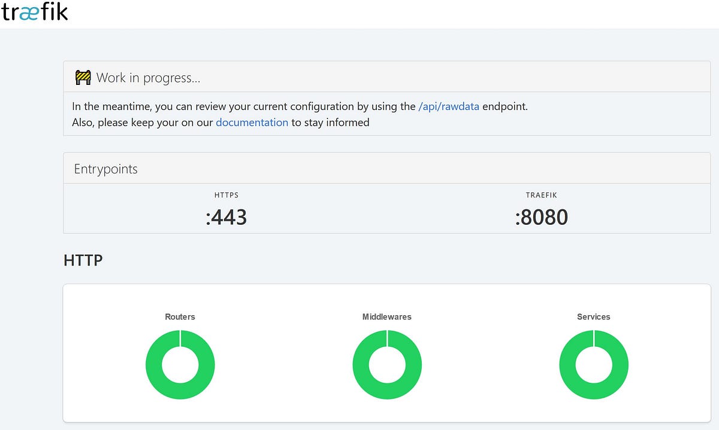Screen dimensions: 719x430
Task: Click the Entrypoints panel header
Action: 386,169
